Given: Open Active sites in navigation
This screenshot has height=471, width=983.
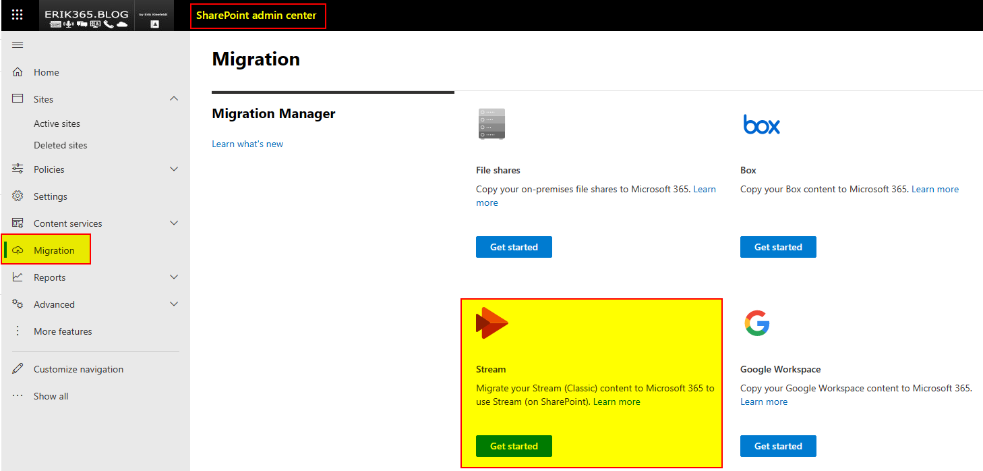Looking at the screenshot, I should click(57, 123).
